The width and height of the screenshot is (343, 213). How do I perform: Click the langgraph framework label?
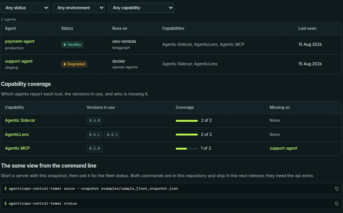pos(121,48)
